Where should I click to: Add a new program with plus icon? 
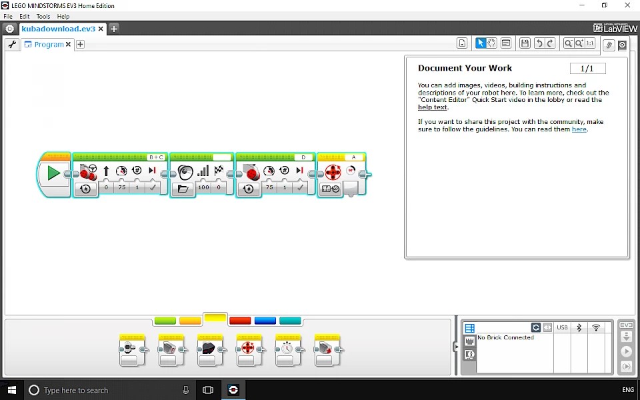click(x=81, y=44)
